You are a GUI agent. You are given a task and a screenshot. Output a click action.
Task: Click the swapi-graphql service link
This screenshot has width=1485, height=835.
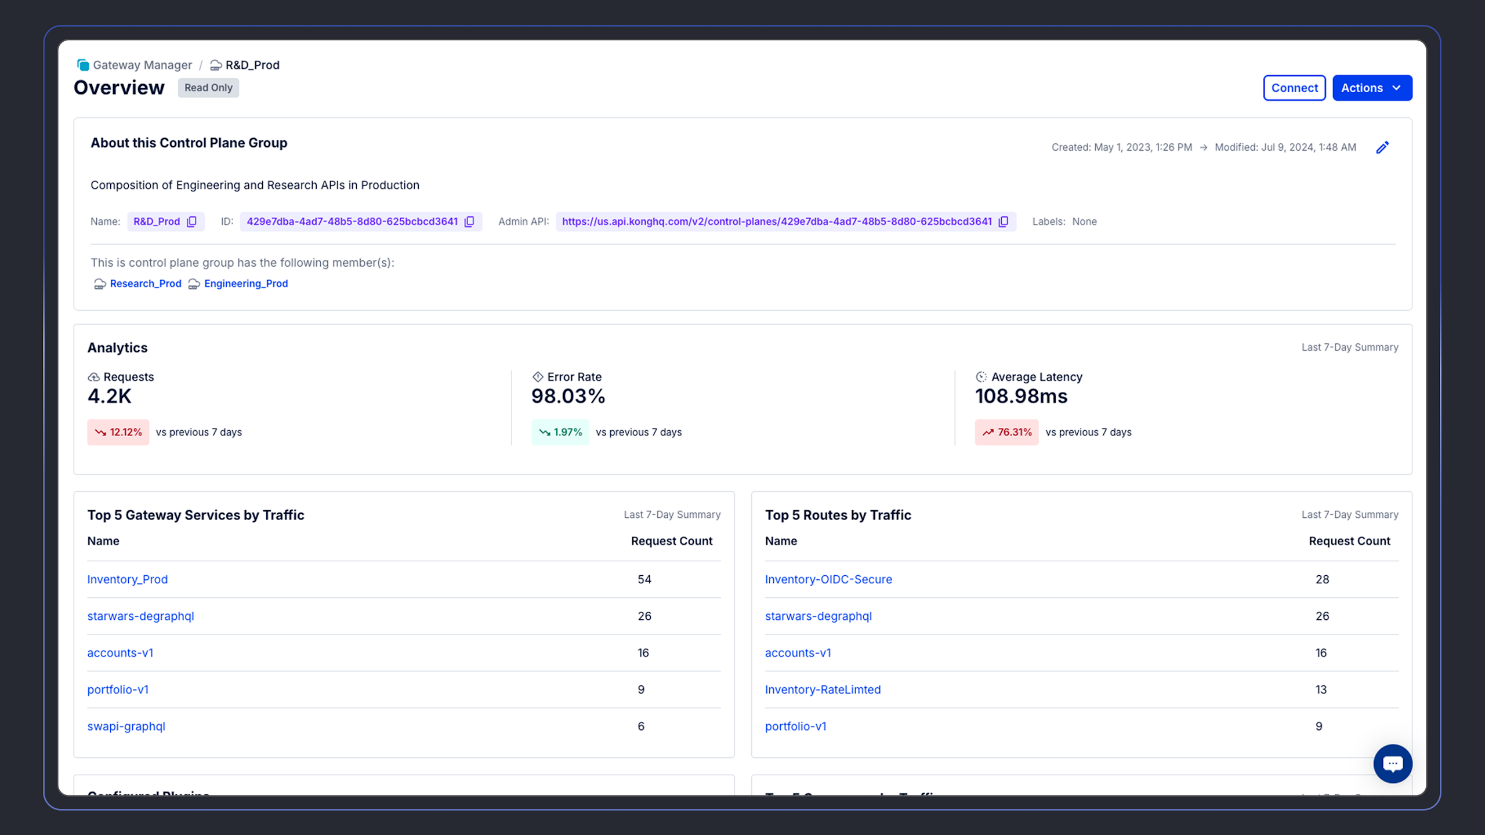pyautogui.click(x=126, y=726)
